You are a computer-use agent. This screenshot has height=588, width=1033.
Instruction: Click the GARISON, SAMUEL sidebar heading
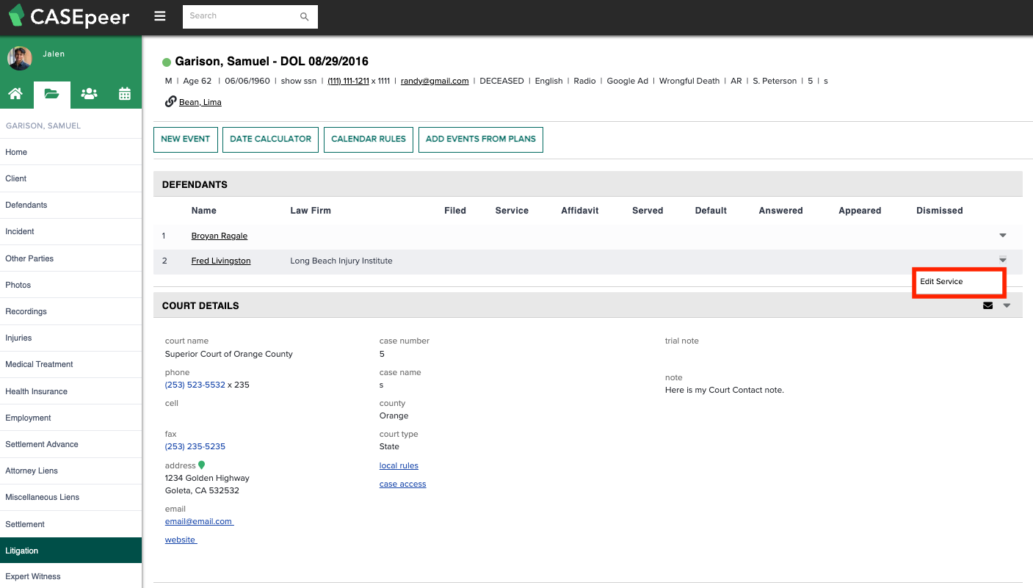pos(43,126)
